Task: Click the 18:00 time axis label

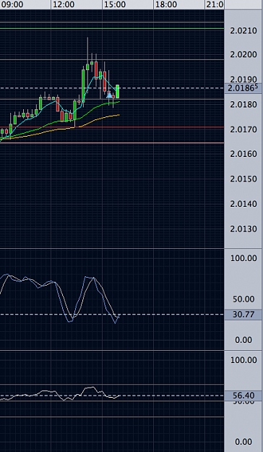Action: [x=166, y=4]
